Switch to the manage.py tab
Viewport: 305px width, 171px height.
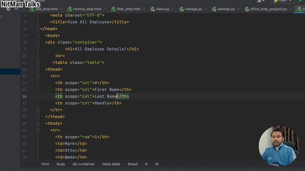point(193,9)
